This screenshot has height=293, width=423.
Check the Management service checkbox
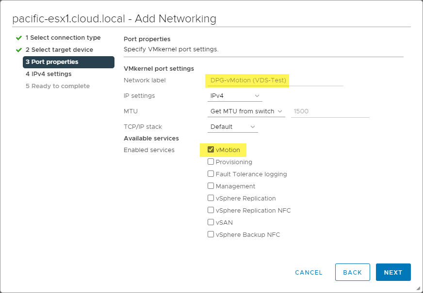click(x=211, y=186)
